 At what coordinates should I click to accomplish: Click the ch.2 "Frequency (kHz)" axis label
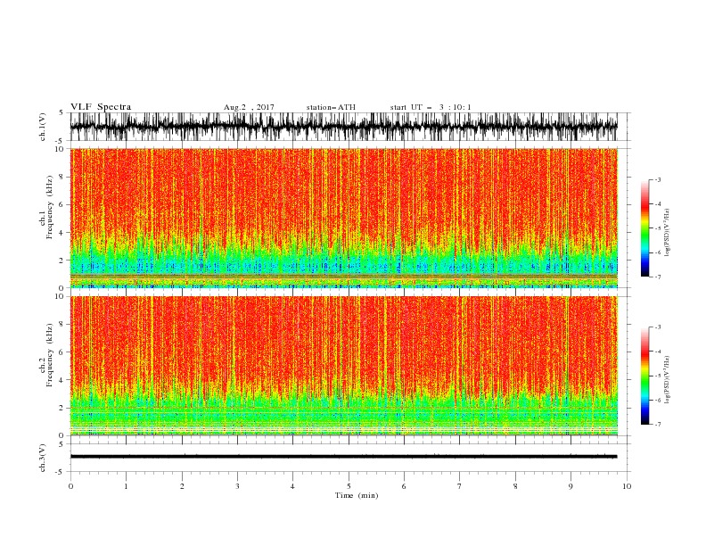[50, 354]
